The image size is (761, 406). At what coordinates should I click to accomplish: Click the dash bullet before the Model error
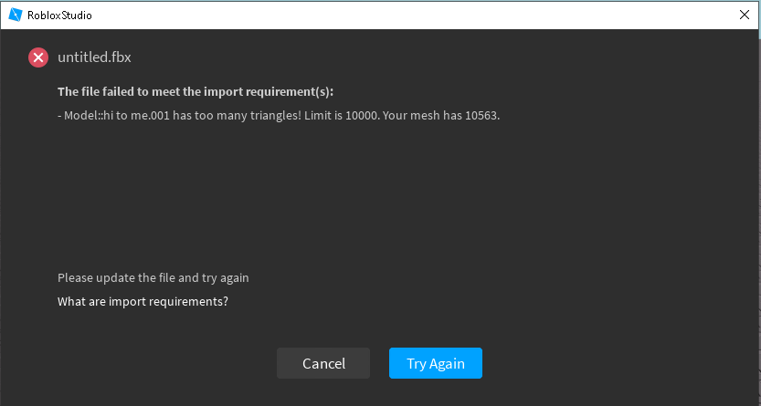point(59,116)
